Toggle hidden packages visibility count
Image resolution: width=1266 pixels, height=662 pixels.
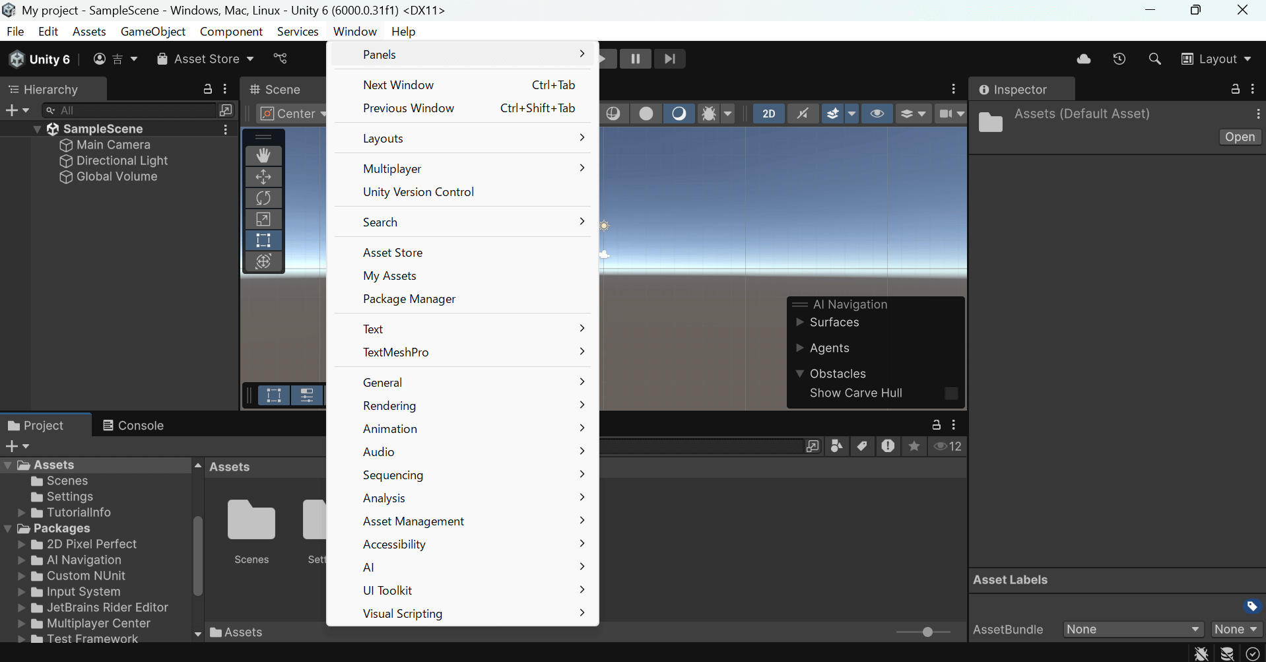pos(948,446)
